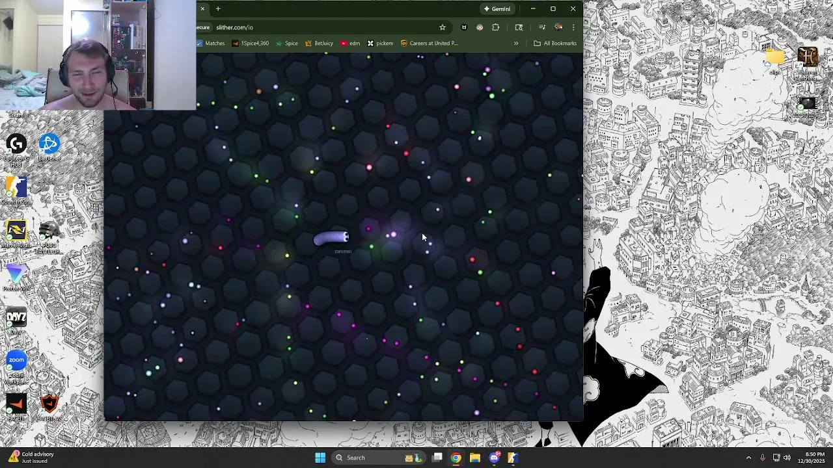
Task: Open FACEIT AC desktop icon
Action: tap(49, 407)
